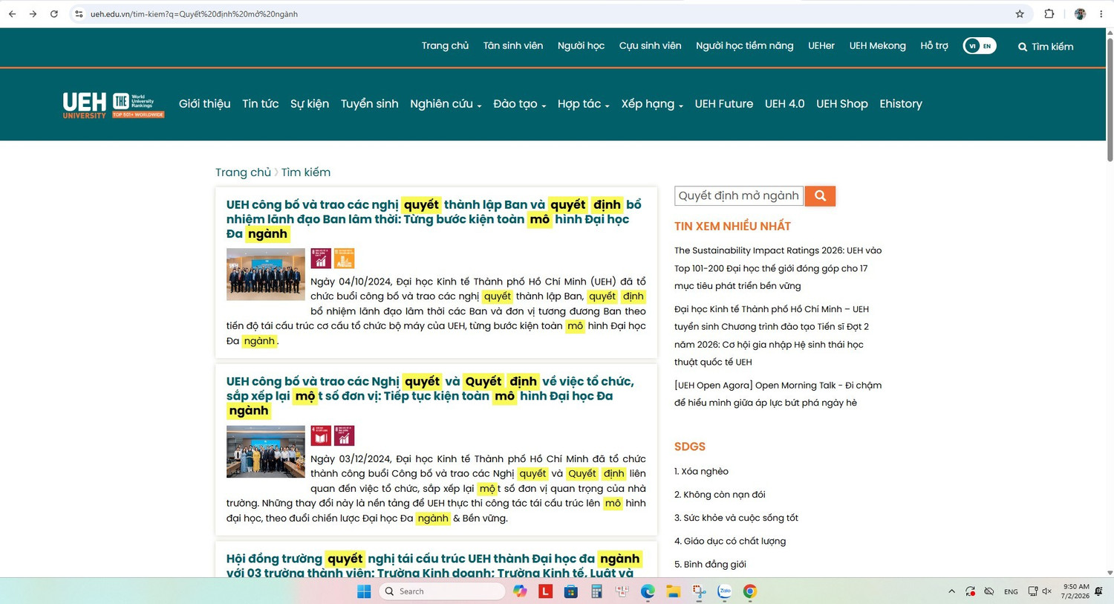Bookmark this page with the star icon
Viewport: 1114px width, 604px height.
coord(1020,14)
